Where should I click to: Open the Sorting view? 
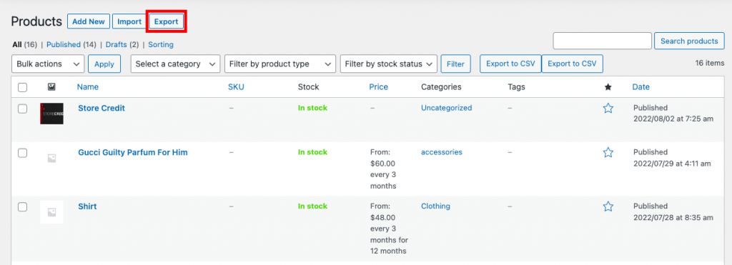click(x=161, y=45)
